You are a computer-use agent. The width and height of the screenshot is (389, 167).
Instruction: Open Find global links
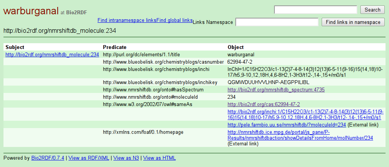[174, 20]
